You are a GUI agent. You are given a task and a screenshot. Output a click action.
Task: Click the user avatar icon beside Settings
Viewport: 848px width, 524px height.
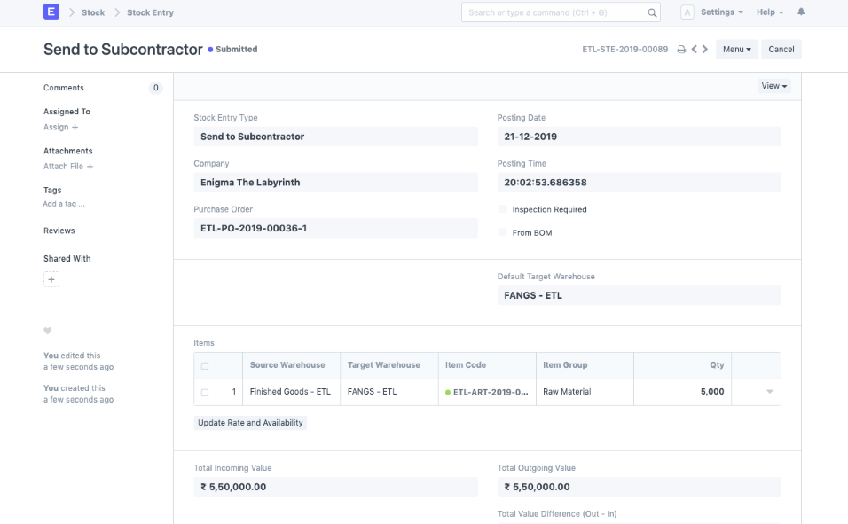[x=687, y=12]
